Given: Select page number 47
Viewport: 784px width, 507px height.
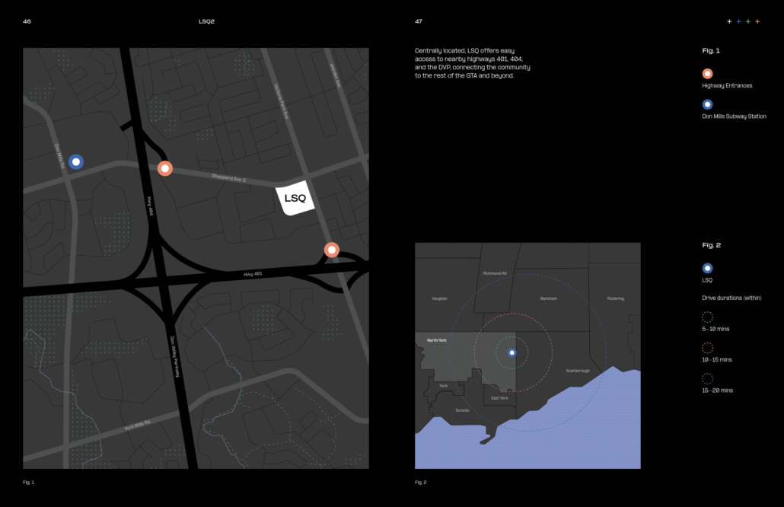Looking at the screenshot, I should pos(417,21).
